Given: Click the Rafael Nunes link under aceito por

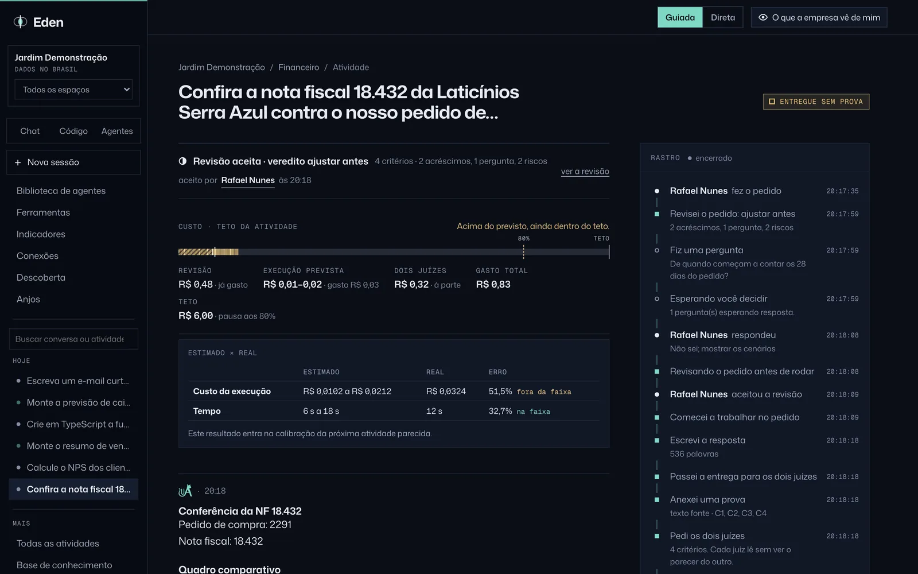Looking at the screenshot, I should click(x=248, y=180).
